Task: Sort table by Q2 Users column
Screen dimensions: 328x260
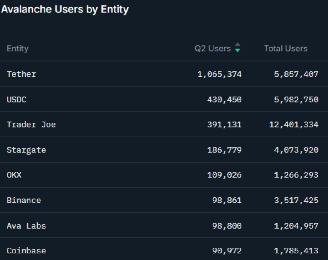Action: pyautogui.click(x=213, y=49)
